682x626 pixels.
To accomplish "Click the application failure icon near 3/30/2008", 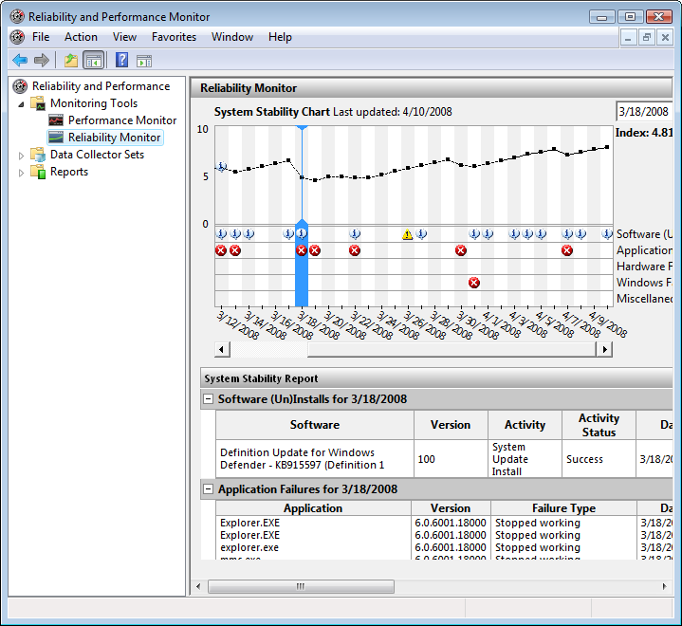I will 461,250.
